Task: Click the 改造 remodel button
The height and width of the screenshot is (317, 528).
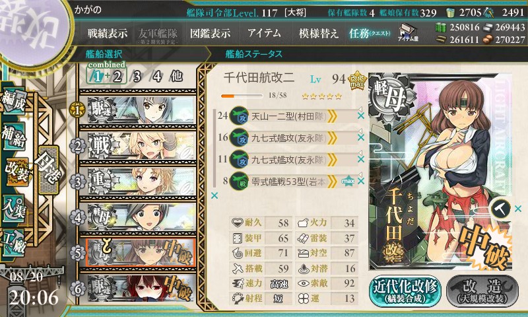Action: (482, 291)
